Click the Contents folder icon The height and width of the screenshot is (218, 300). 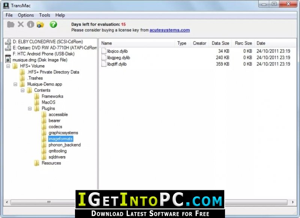30,90
